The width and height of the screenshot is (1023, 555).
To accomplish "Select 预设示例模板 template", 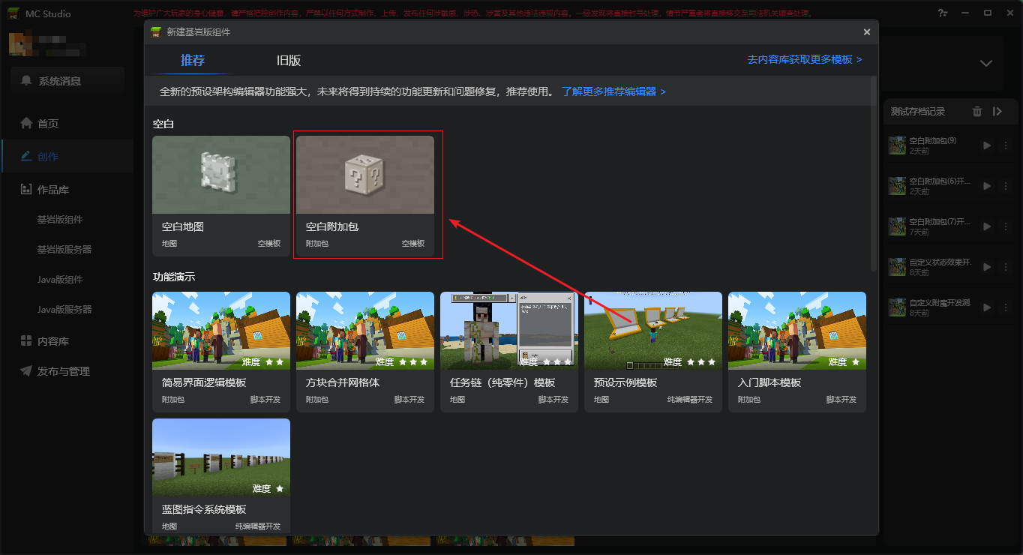I will coord(653,352).
